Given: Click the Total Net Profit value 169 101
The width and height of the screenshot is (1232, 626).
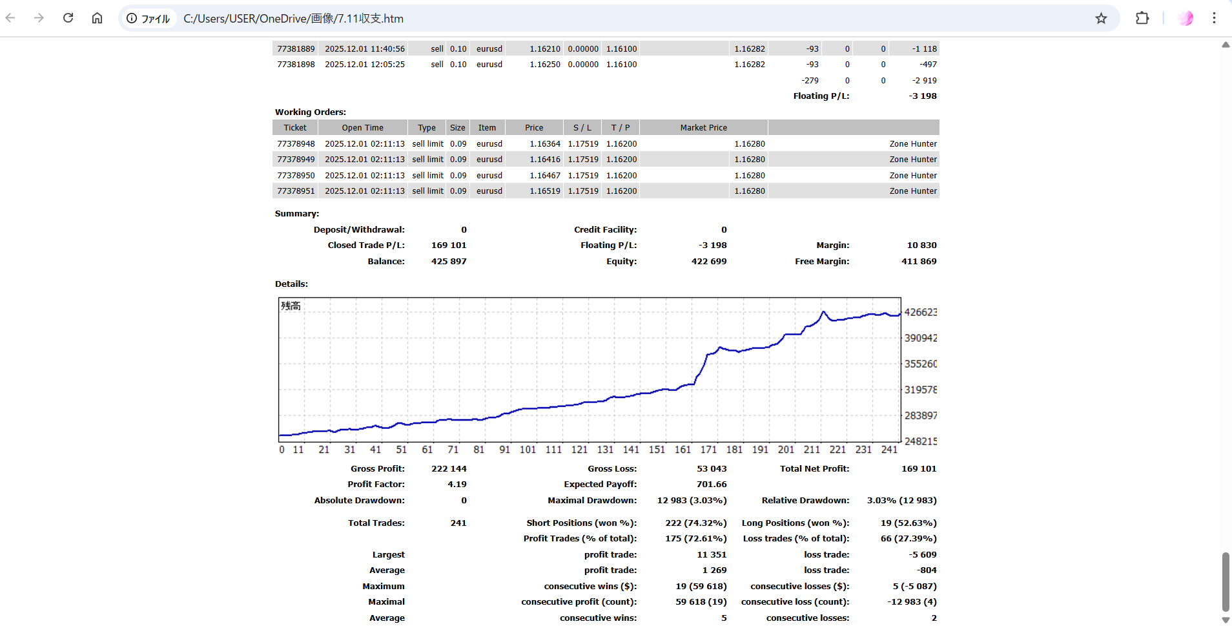Looking at the screenshot, I should pyautogui.click(x=918, y=469).
